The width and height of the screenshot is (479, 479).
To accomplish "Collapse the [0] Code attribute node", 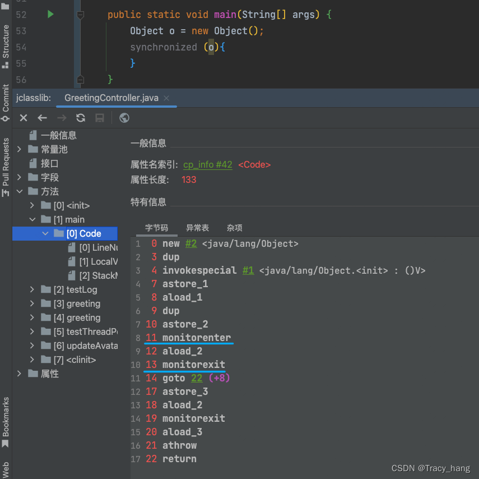I will (45, 233).
